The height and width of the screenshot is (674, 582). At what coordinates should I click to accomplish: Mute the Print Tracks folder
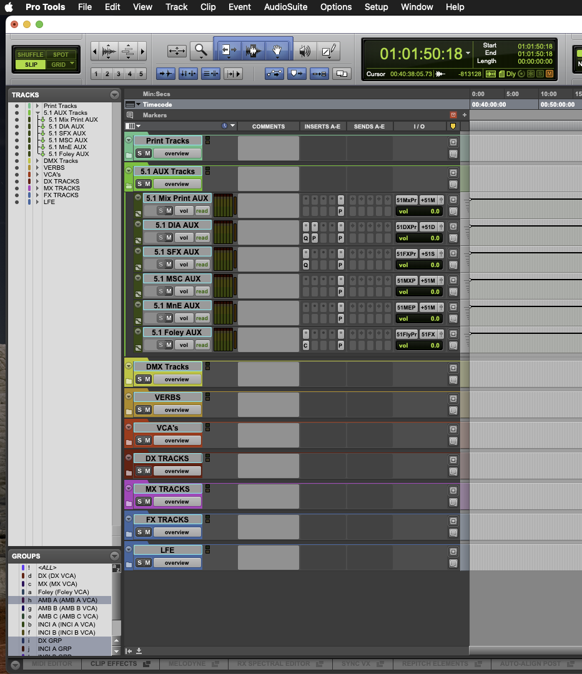(x=147, y=154)
